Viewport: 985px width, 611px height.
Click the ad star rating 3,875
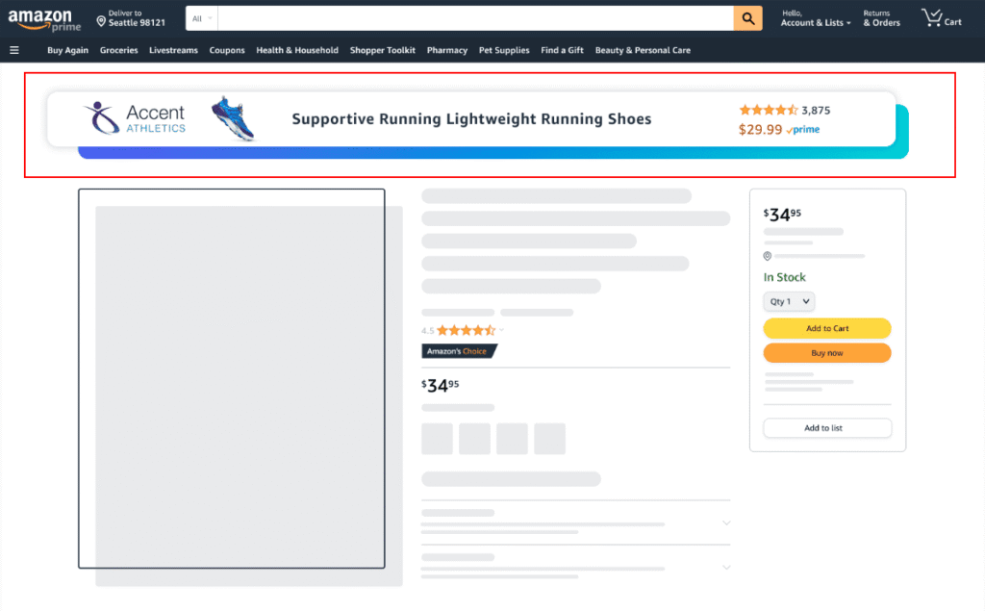785,110
